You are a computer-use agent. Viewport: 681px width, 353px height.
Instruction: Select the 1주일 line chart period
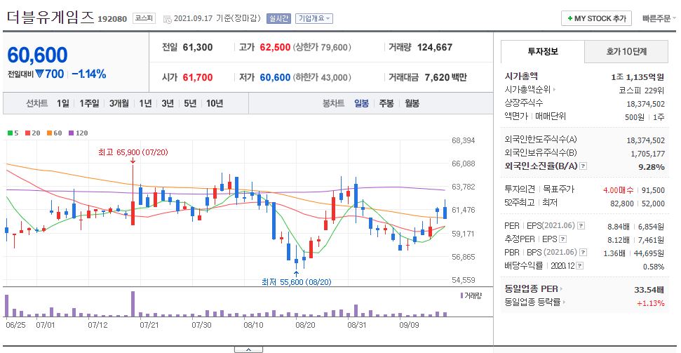pos(89,103)
